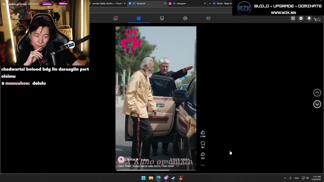Like the reel with thumbs-up icon

[203, 132]
